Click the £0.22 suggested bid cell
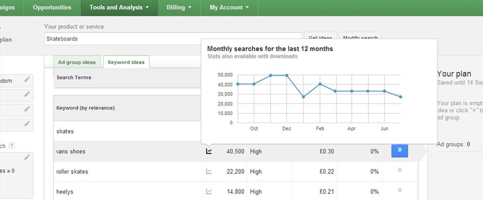483x200 pixels. click(327, 172)
